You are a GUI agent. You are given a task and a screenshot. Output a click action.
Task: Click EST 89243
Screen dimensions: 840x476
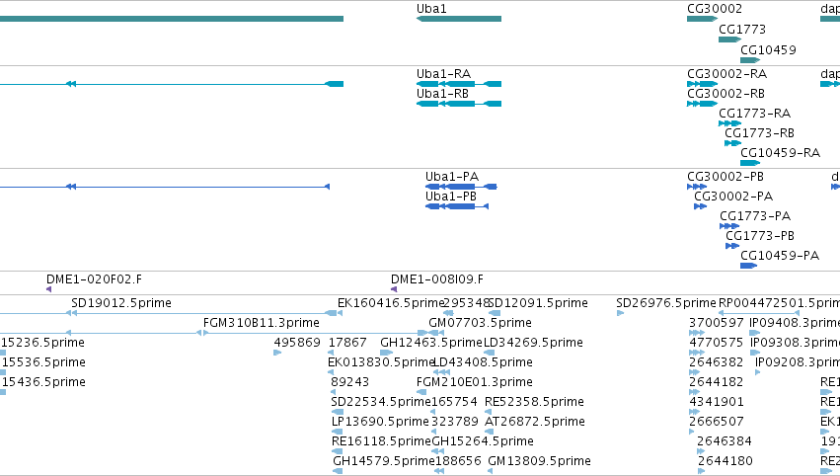[x=349, y=382]
